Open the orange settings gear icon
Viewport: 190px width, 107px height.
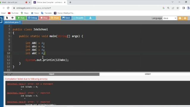click(185, 18)
